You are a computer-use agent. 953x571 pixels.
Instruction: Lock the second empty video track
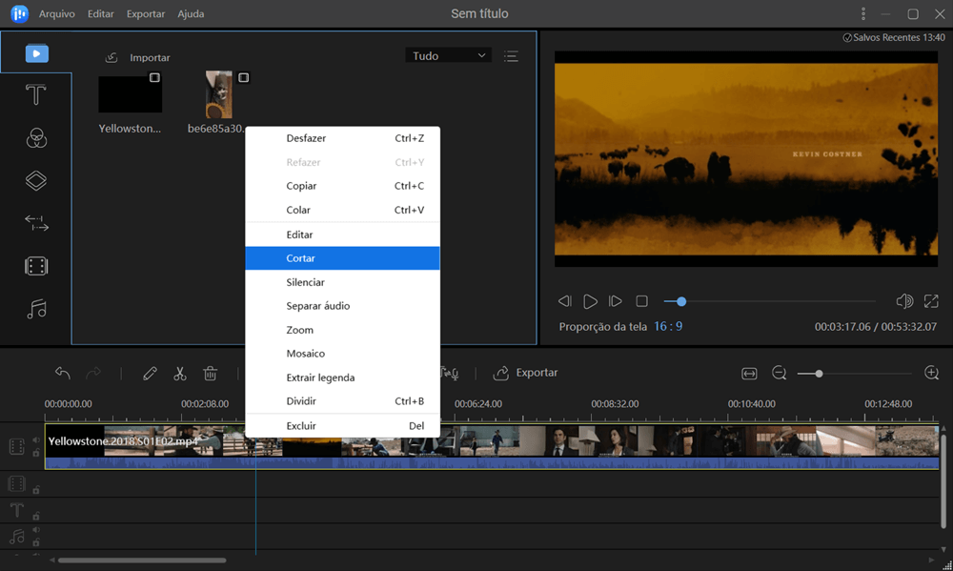pyautogui.click(x=36, y=490)
